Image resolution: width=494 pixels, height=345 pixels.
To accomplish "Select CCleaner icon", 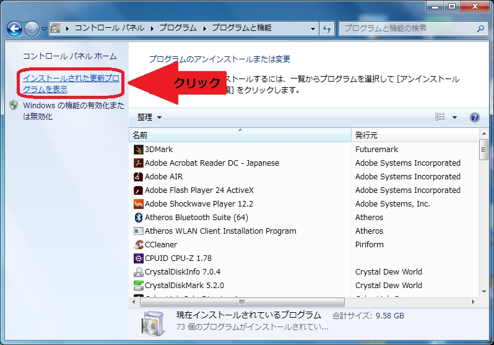I will point(138,245).
